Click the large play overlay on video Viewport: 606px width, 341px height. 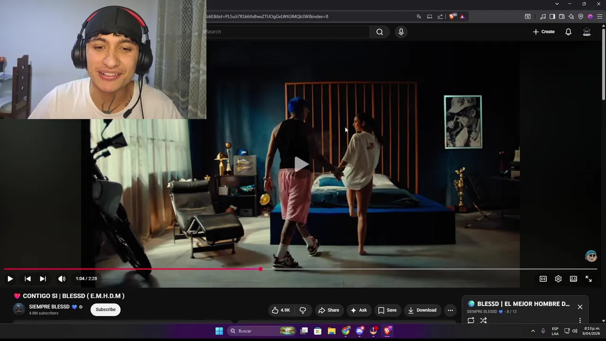pos(301,164)
